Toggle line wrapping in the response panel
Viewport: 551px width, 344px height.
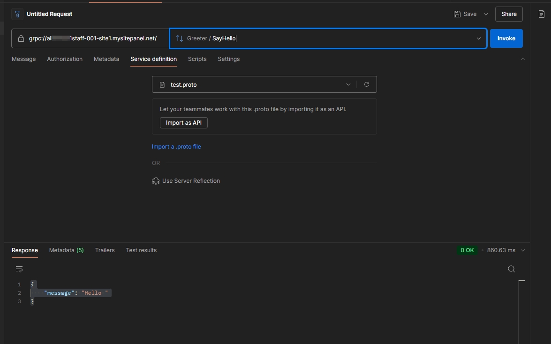19,269
